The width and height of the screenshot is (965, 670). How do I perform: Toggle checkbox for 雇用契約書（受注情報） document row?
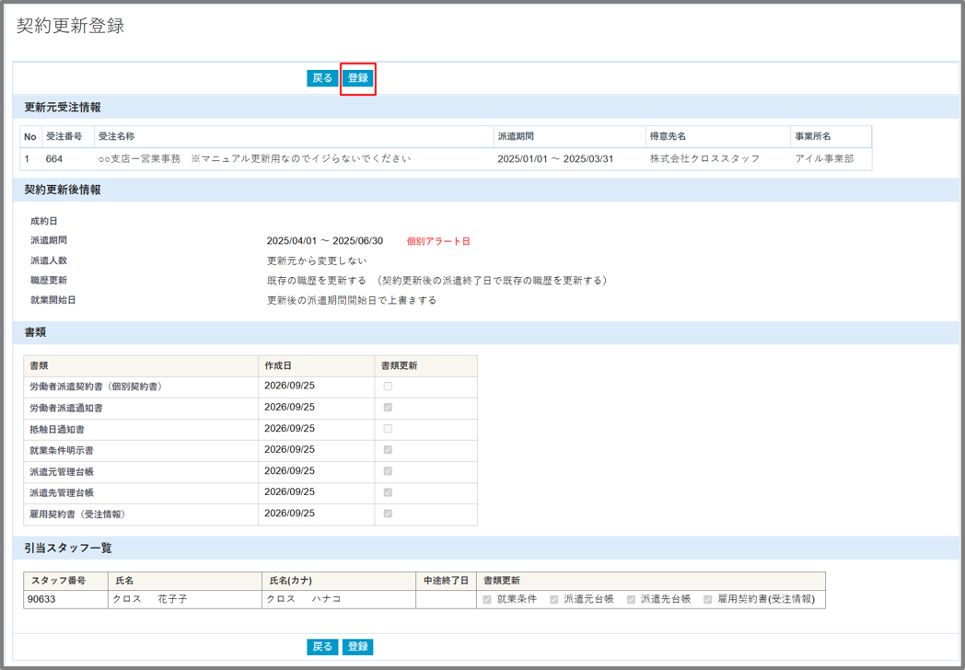388,514
